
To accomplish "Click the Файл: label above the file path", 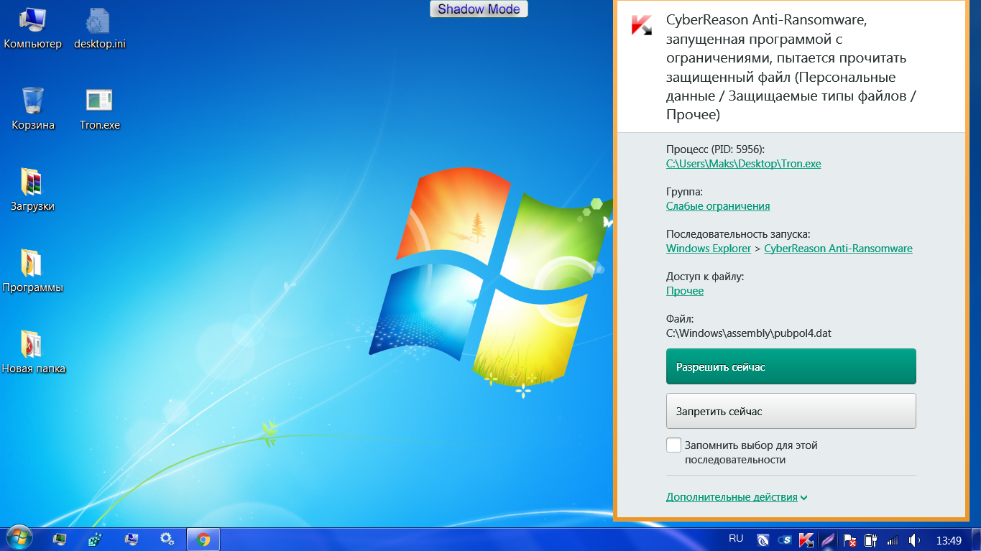I will pos(680,319).
